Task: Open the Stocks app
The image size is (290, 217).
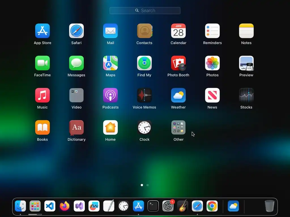Action: tap(246, 95)
